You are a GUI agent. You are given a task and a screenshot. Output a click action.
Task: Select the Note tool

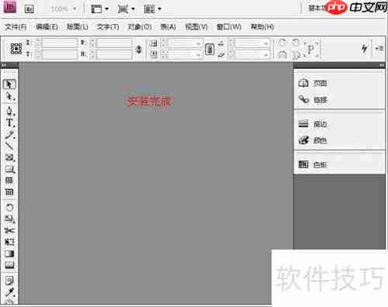[x=9, y=281]
